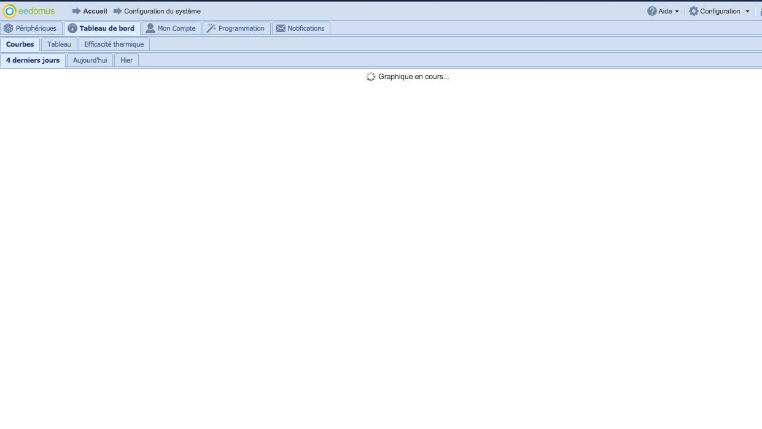Viewport: 762px width, 429px height.
Task: Click the Périphériques cube icon
Action: 9,28
